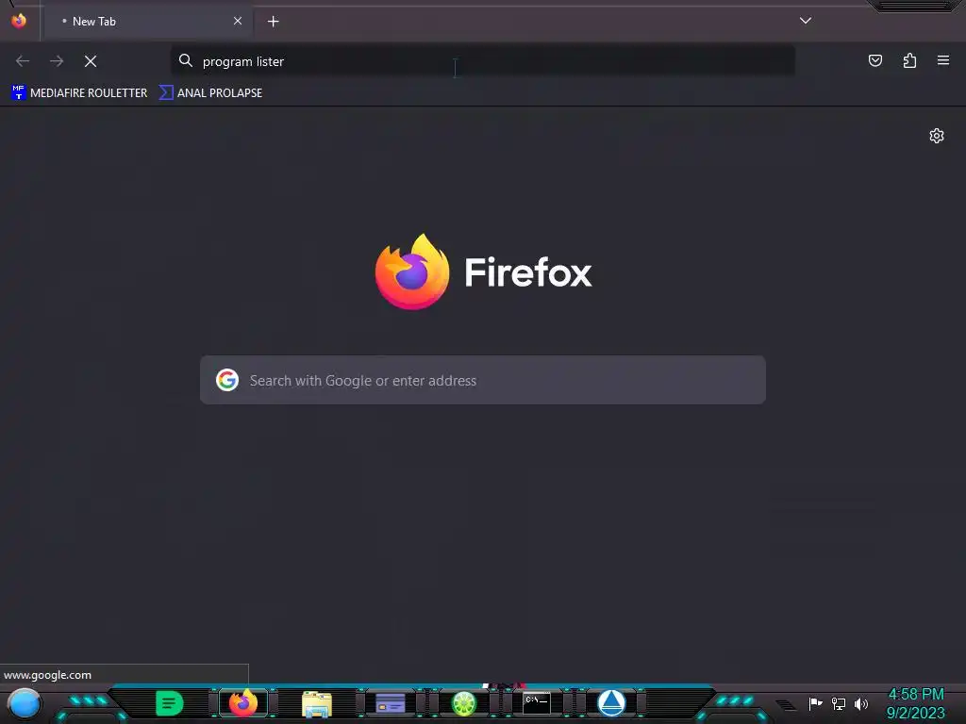This screenshot has height=724, width=966.
Task: Select Firefox in the taskbar
Action: pyautogui.click(x=243, y=703)
